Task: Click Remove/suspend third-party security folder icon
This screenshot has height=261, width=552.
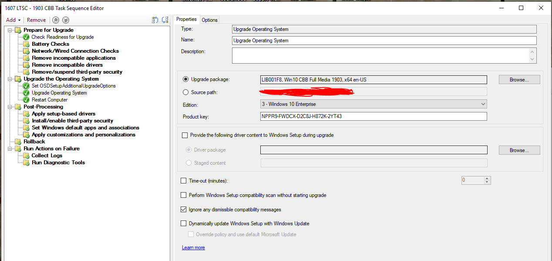Action: [26, 72]
